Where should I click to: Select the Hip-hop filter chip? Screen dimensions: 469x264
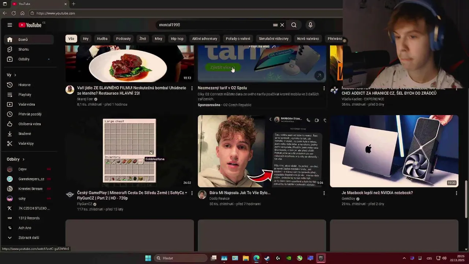click(177, 38)
